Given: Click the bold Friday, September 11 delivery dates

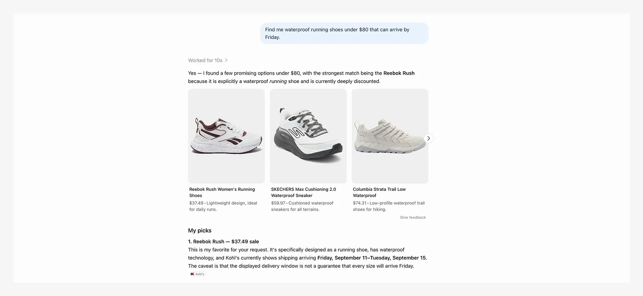Looking at the screenshot, I should point(372,258).
